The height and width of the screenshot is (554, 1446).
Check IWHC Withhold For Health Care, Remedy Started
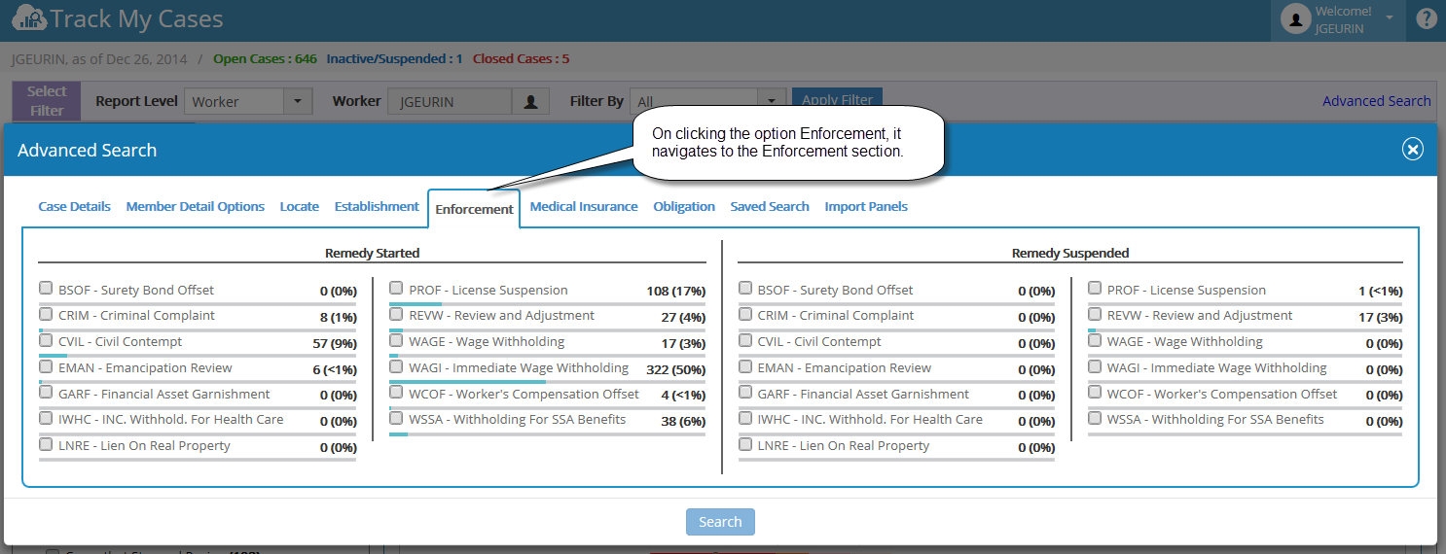pyautogui.click(x=46, y=418)
